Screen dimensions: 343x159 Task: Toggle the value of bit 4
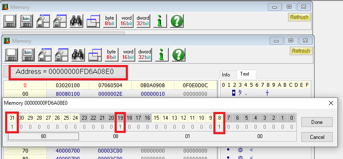255,127
